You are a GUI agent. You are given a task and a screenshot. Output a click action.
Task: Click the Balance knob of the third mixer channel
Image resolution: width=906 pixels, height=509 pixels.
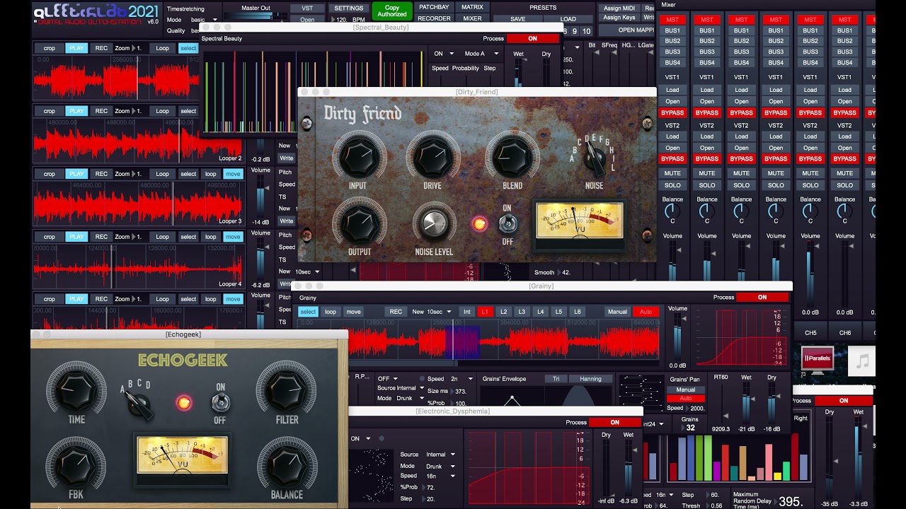click(741, 211)
